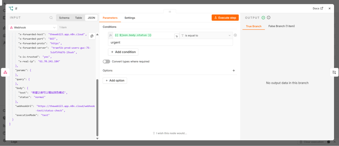This screenshot has width=339, height=146.
Task: Click the "x-forwarded-port": "443" line
Action: pyautogui.click(x=38, y=39)
